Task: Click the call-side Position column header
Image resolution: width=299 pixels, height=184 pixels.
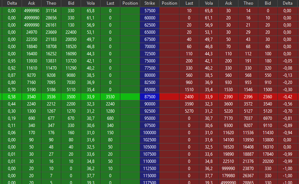Action: (130, 3)
